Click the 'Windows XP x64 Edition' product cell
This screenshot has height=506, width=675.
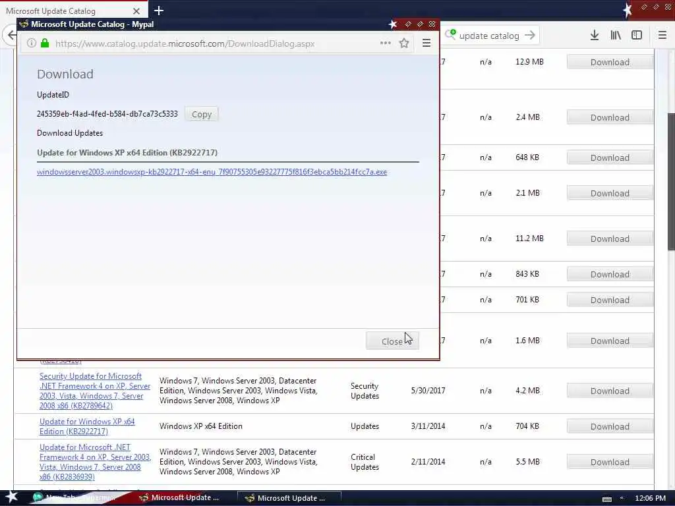[x=200, y=426]
